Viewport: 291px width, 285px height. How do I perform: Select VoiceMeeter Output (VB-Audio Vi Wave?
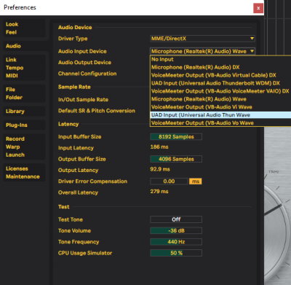220,107
